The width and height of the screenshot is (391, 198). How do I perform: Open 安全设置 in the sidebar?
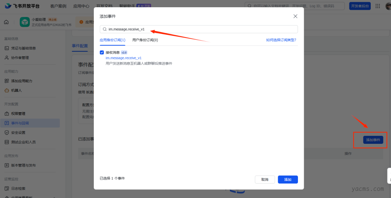coord(18,133)
